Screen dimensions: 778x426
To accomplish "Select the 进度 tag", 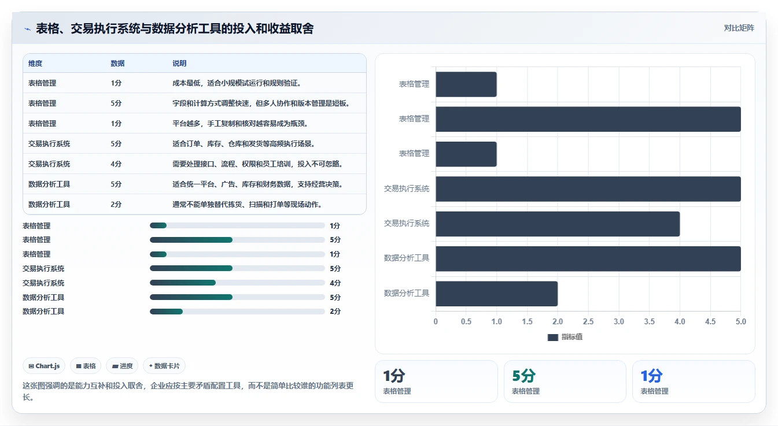I will click(122, 366).
